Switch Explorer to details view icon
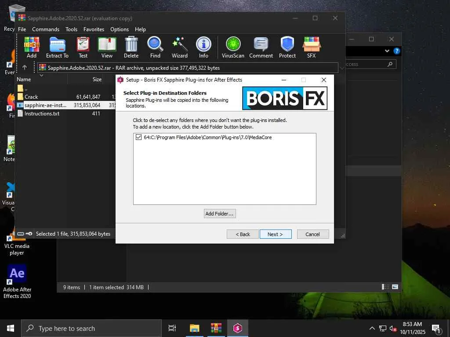 pyautogui.click(x=385, y=287)
